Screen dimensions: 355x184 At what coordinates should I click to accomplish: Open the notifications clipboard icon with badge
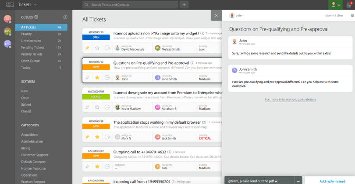point(349,5)
